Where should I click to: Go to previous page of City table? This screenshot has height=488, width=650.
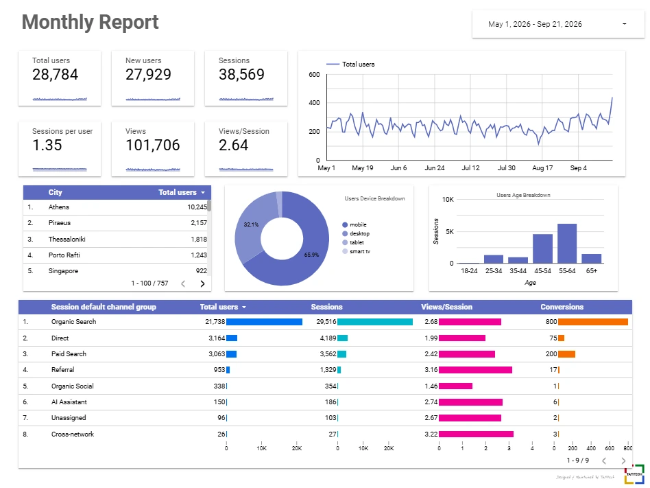183,283
